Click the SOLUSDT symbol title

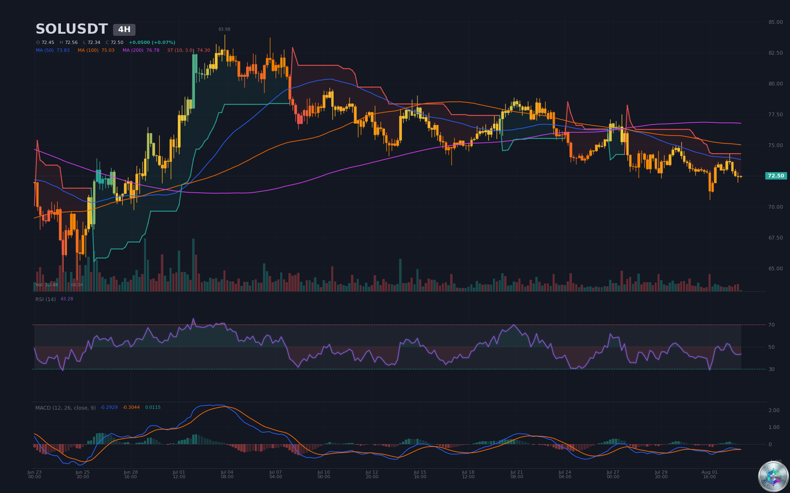pyautogui.click(x=72, y=29)
